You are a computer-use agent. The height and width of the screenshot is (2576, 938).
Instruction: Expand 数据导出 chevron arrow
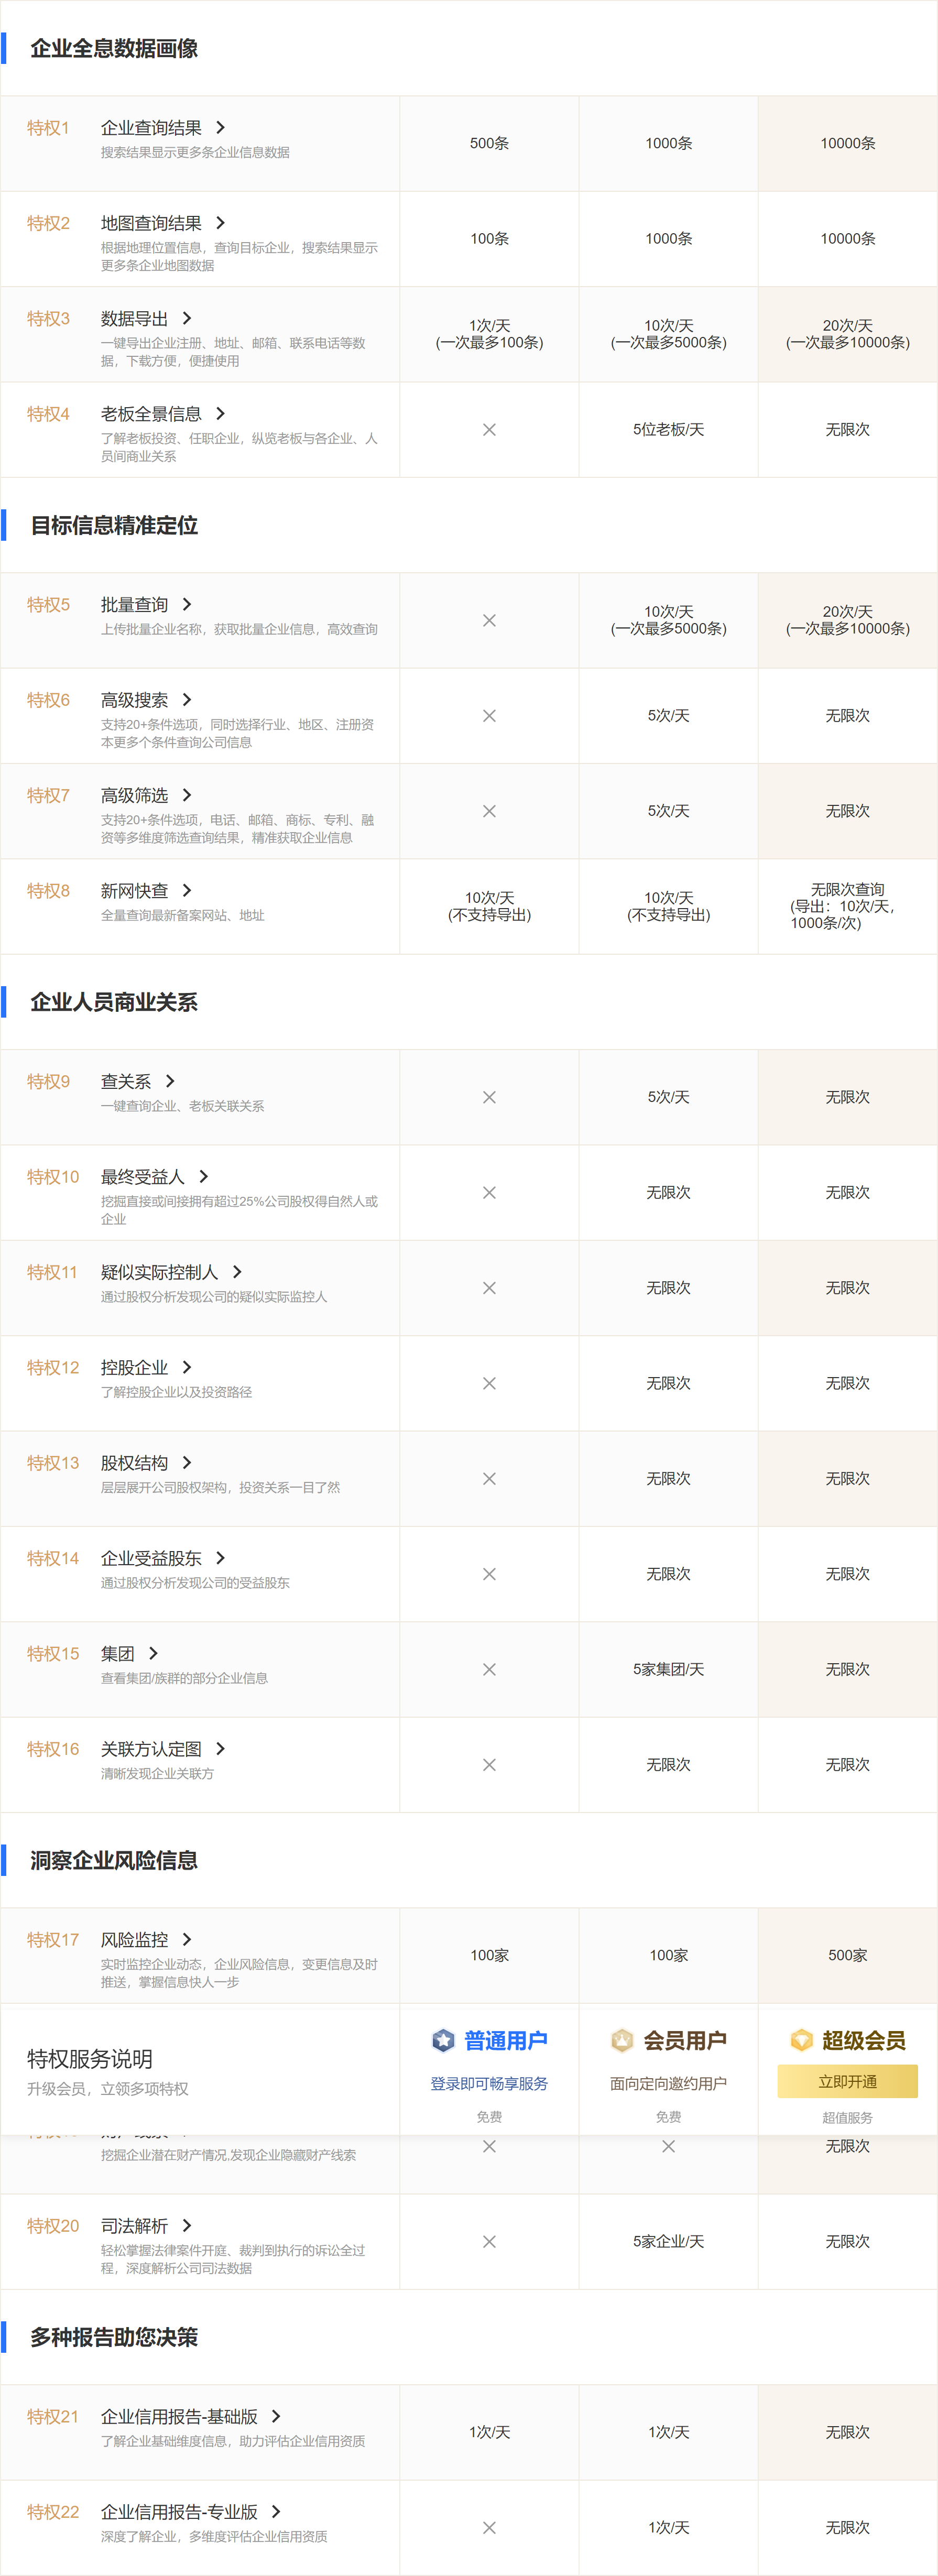coord(187,318)
